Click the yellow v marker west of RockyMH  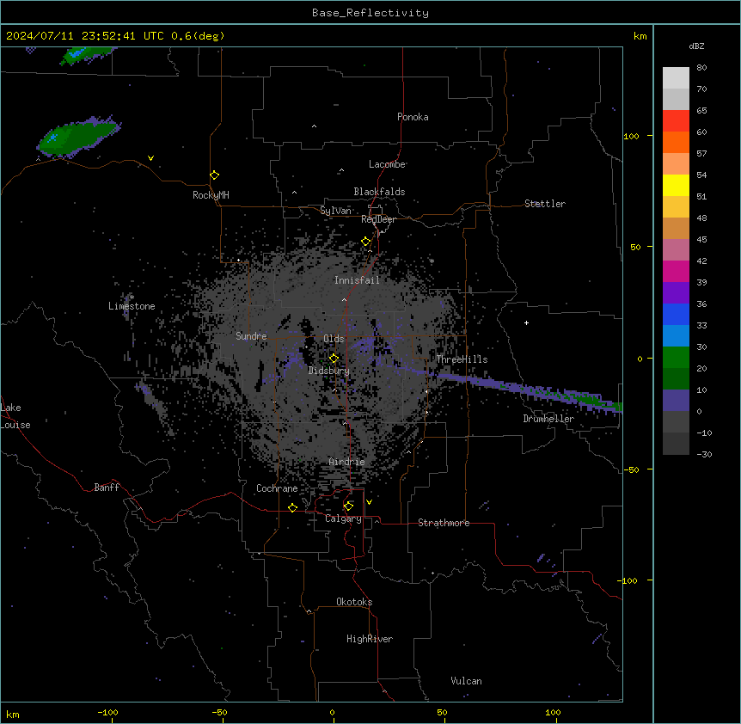[150, 158]
